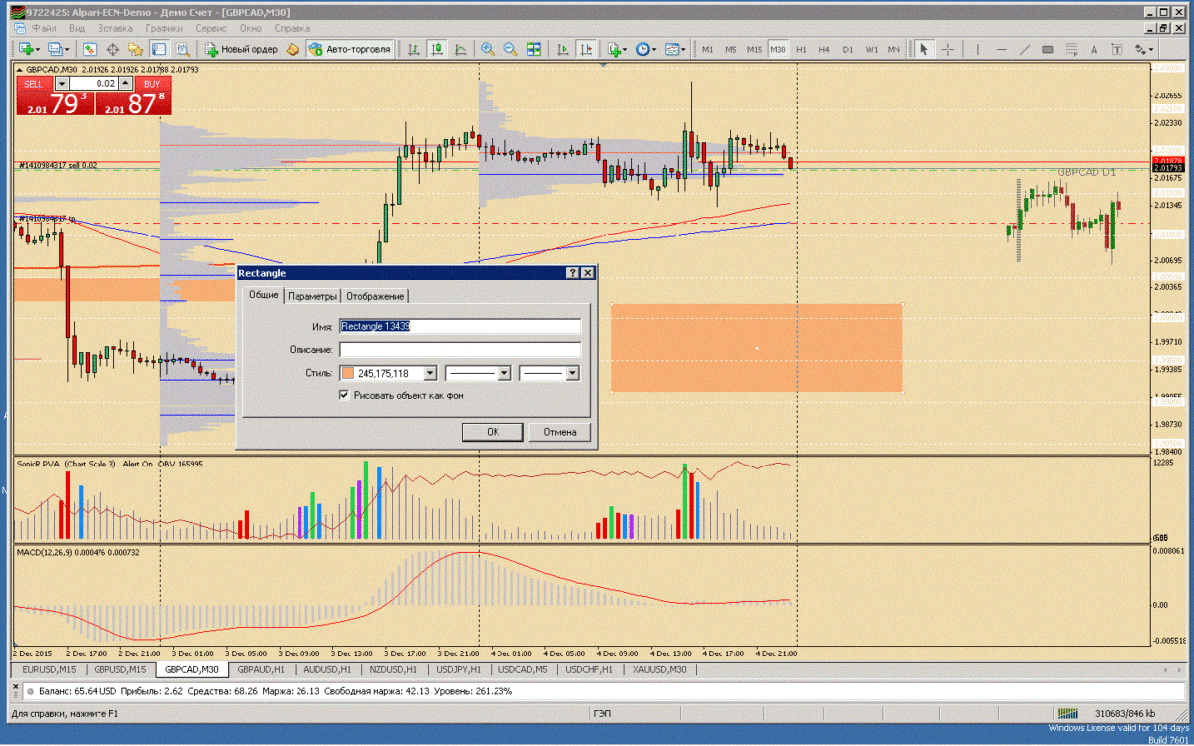Click the zoom in magnifier icon

(488, 49)
